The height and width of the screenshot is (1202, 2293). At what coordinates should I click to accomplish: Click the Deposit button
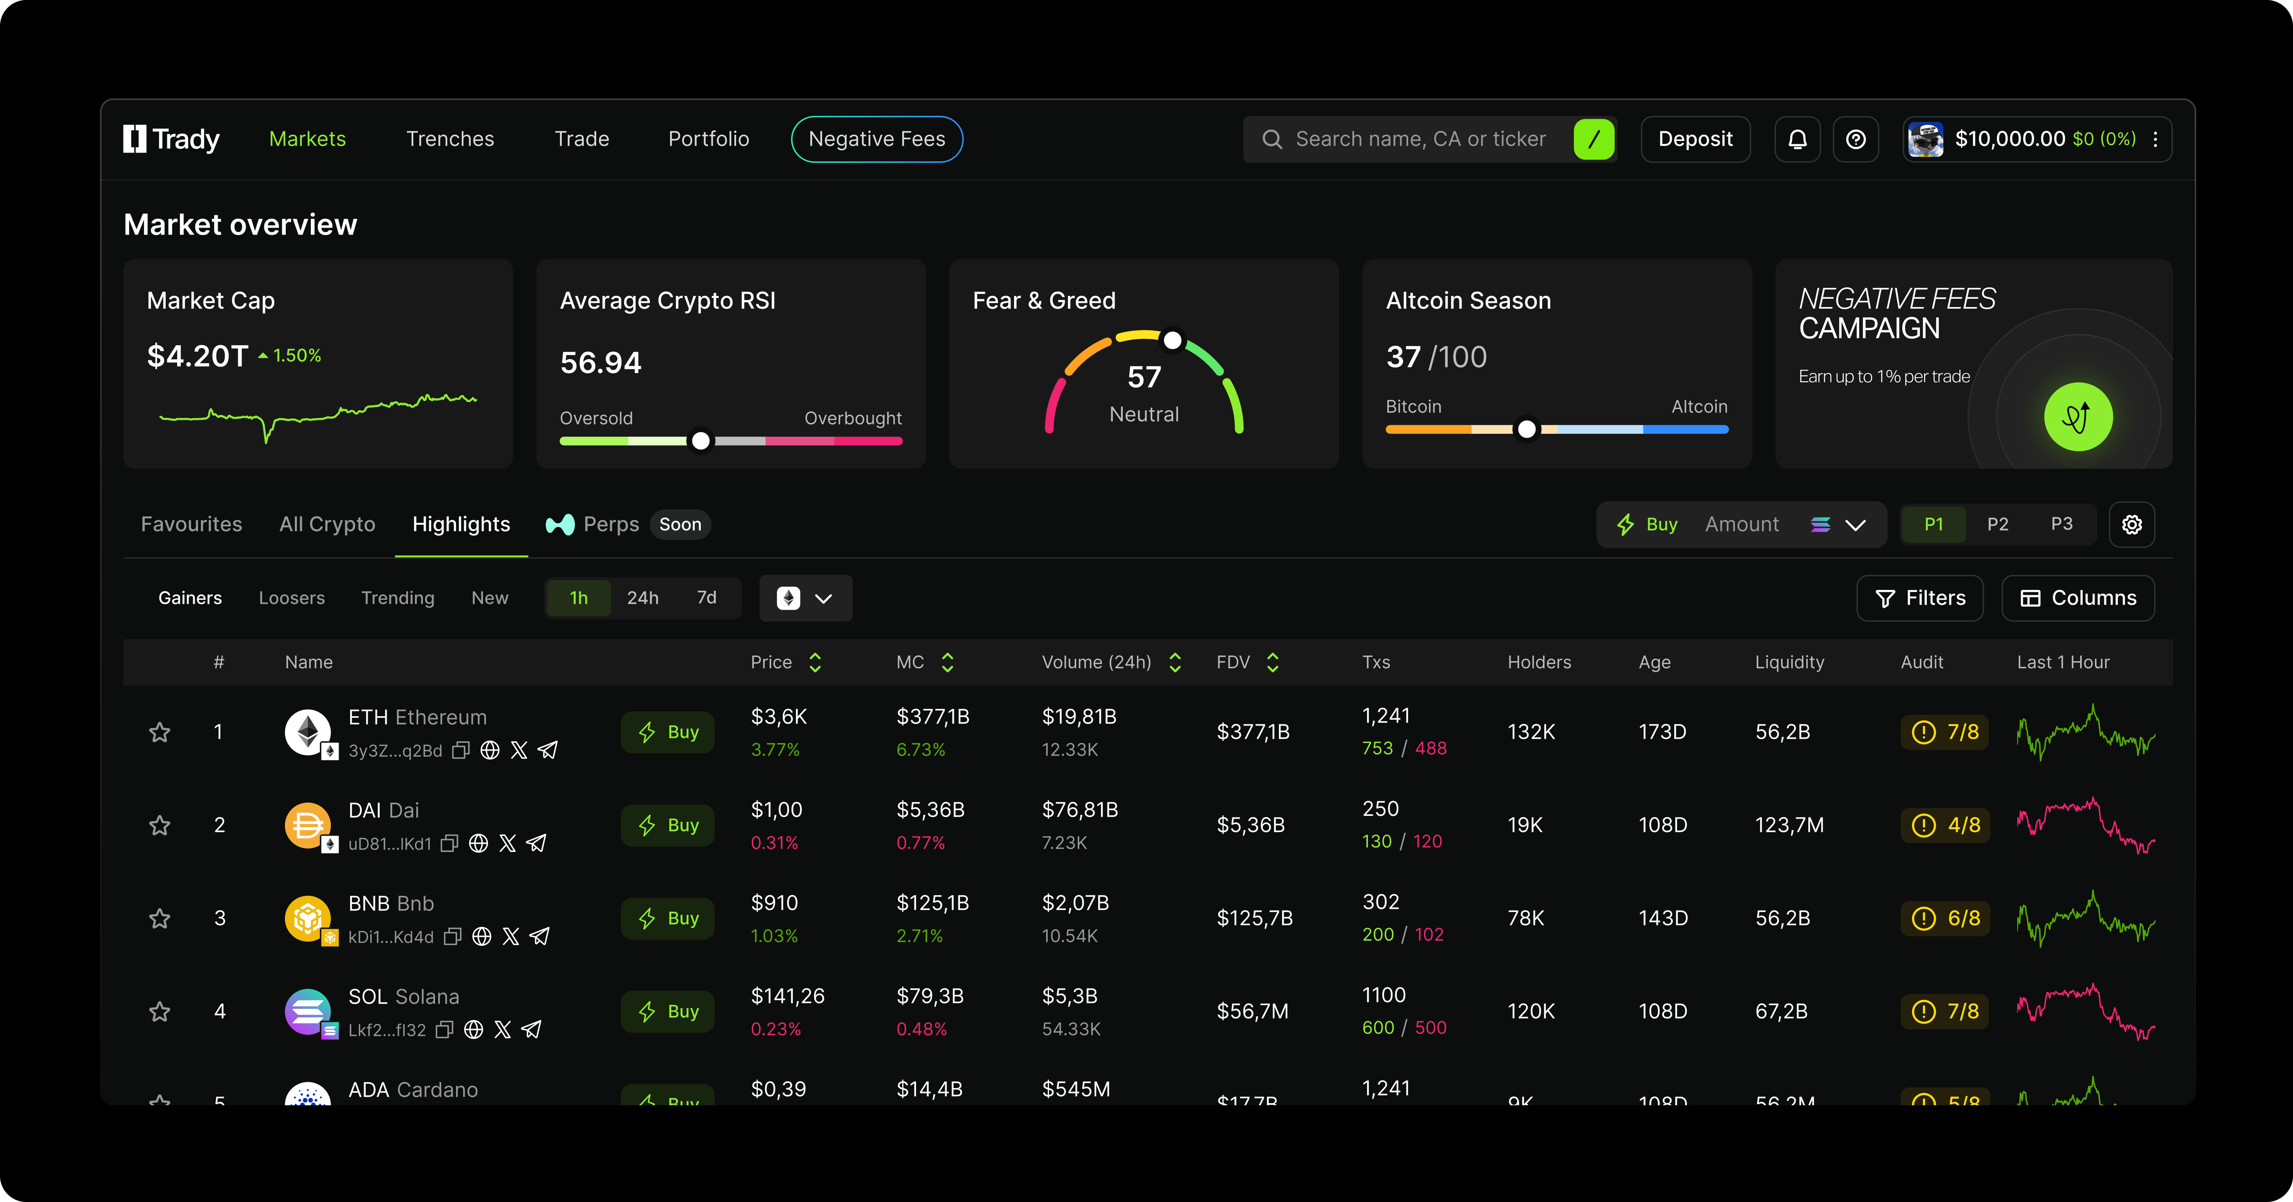tap(1695, 140)
